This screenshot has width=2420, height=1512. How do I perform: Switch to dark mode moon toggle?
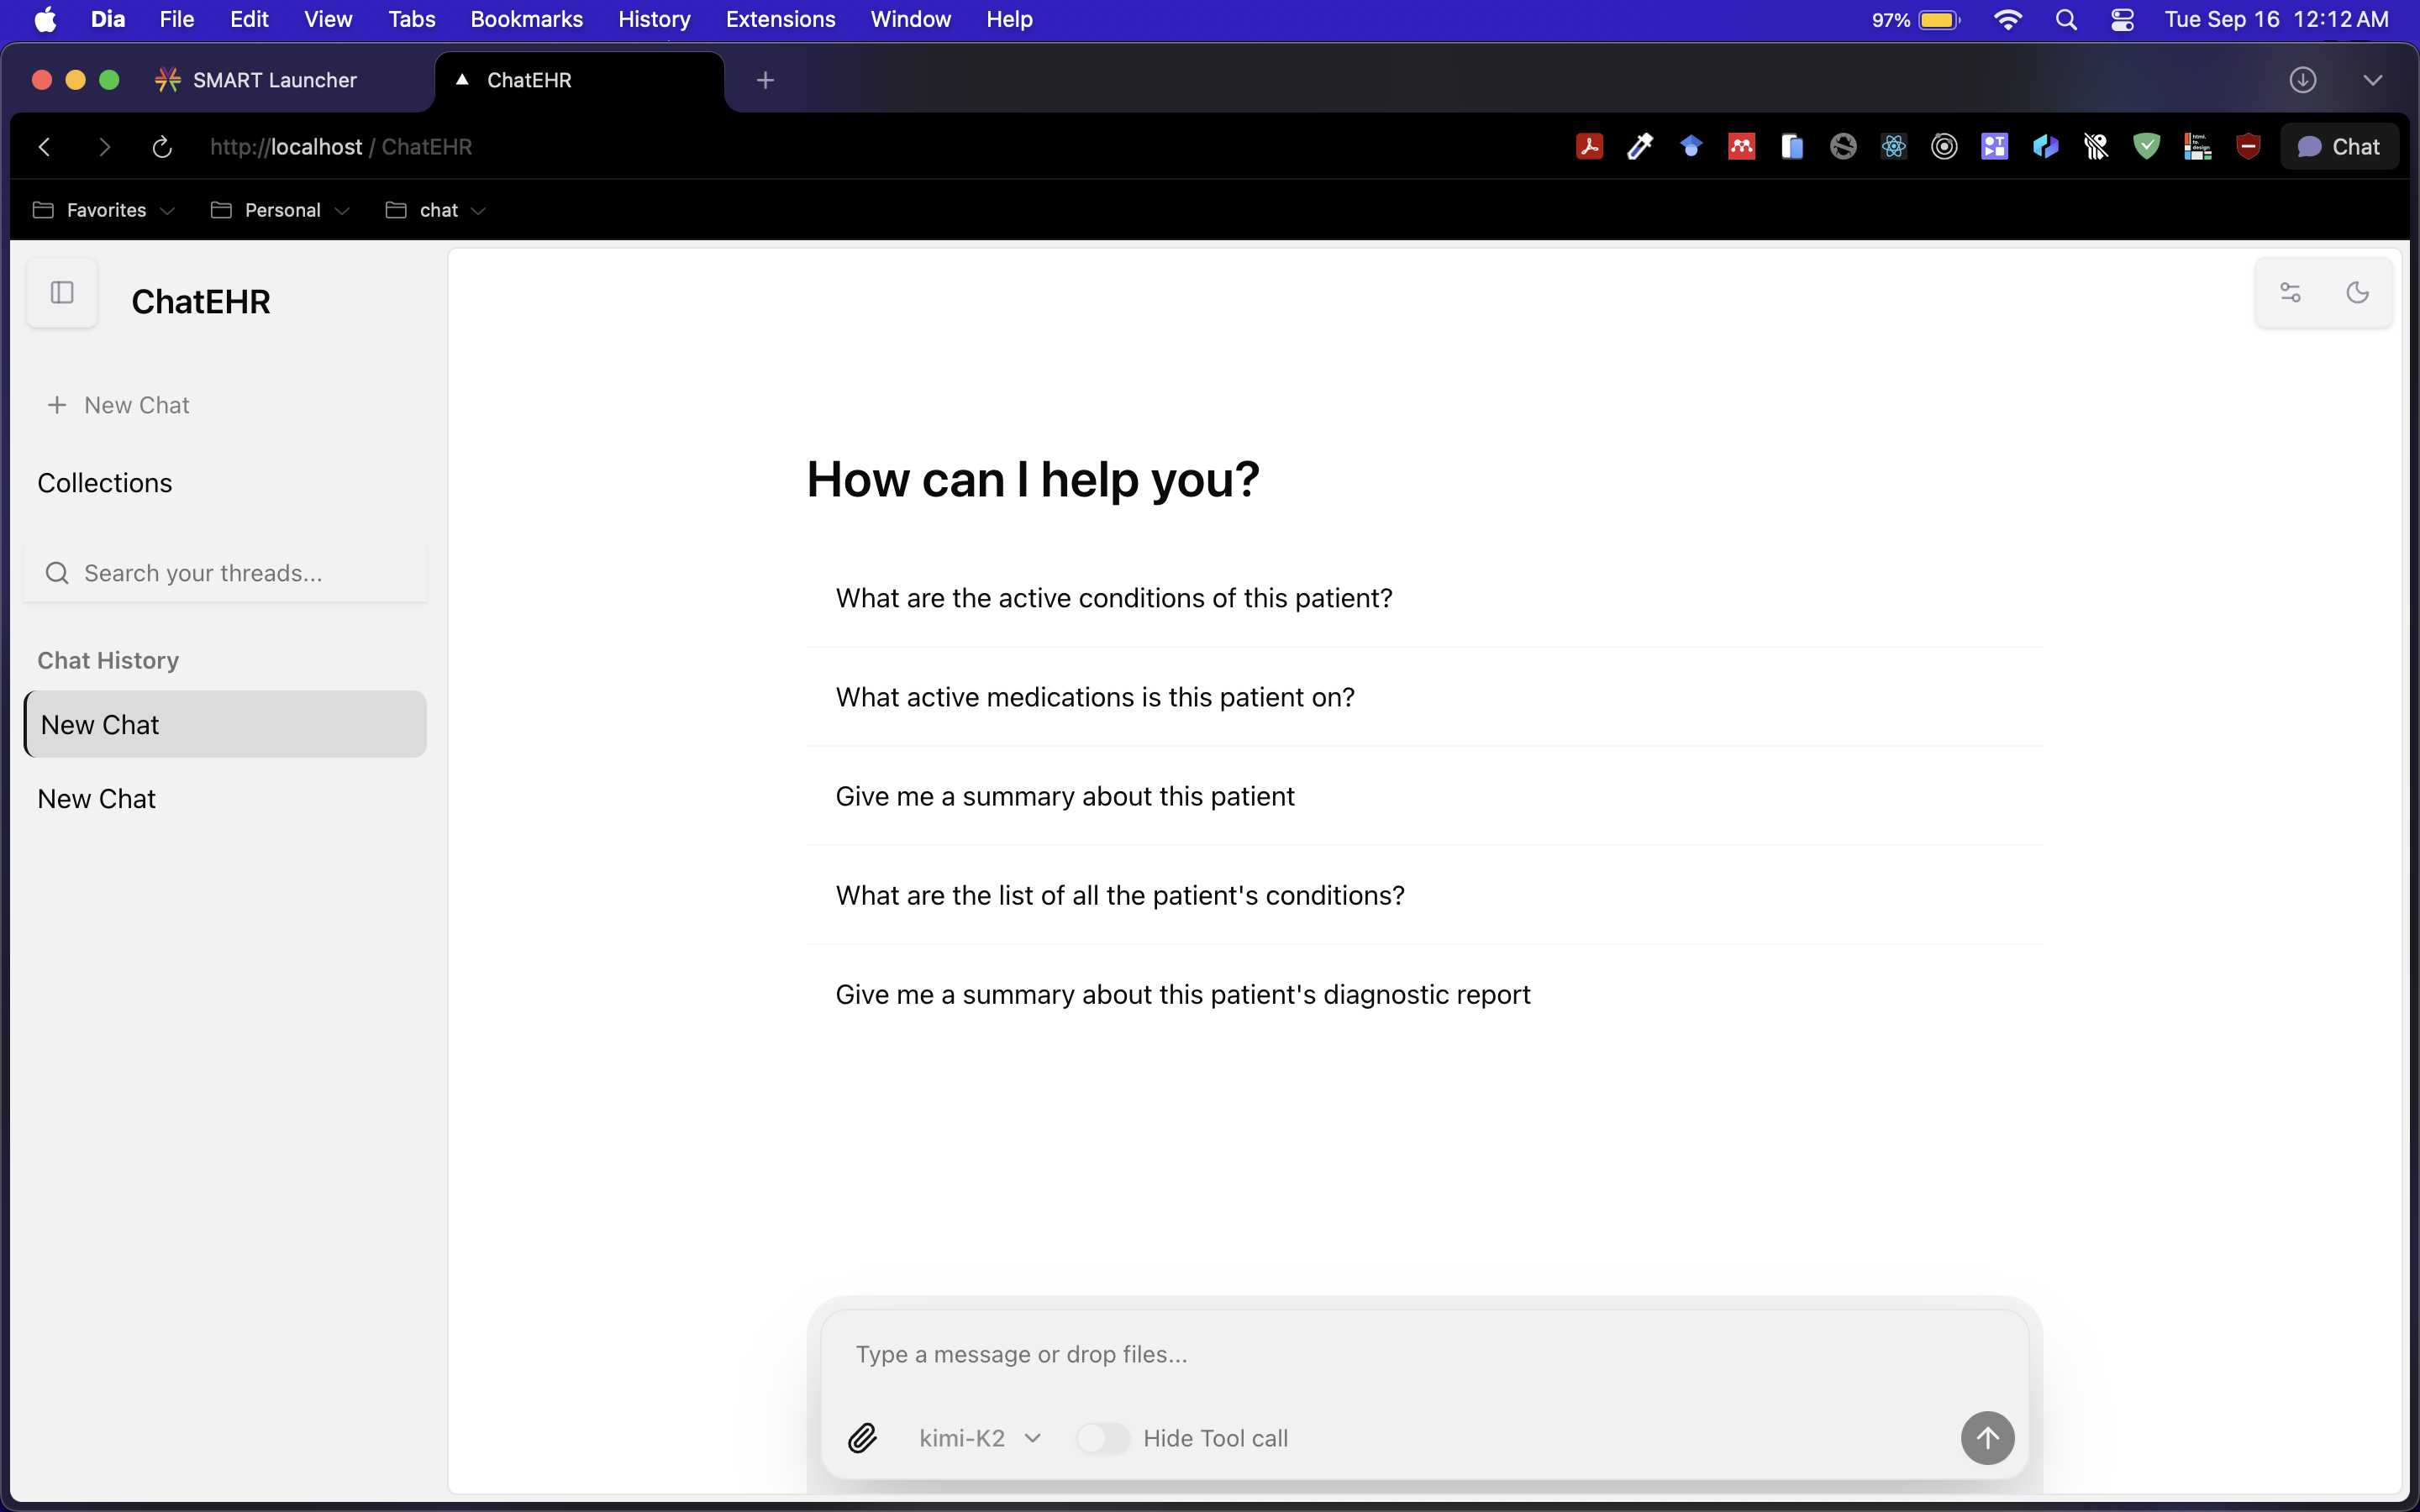[x=2357, y=292]
